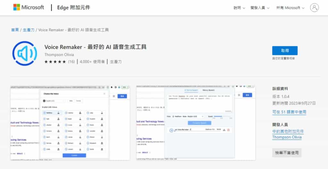Click the blue 取得 button

(x=285, y=50)
